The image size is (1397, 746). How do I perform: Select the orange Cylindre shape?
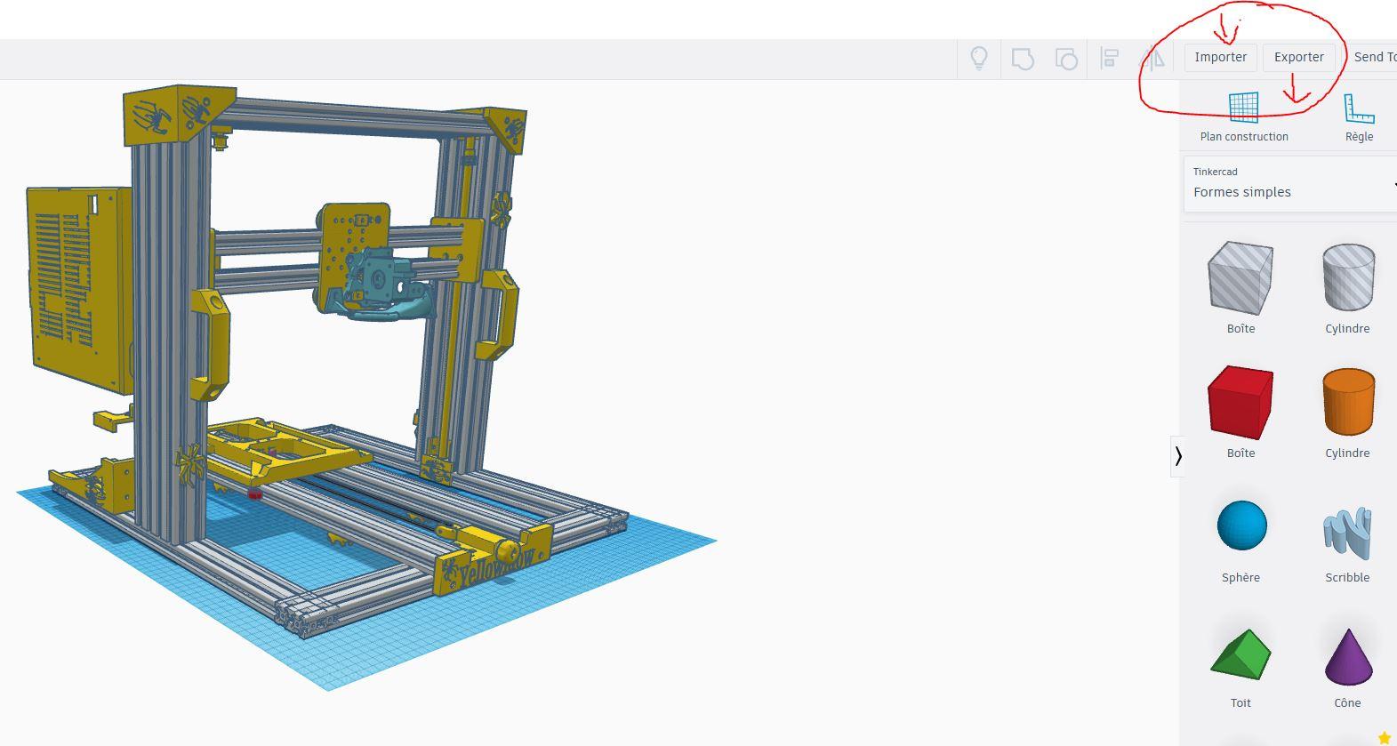point(1347,412)
